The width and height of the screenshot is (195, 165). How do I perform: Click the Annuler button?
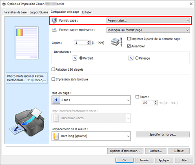coord(144,160)
